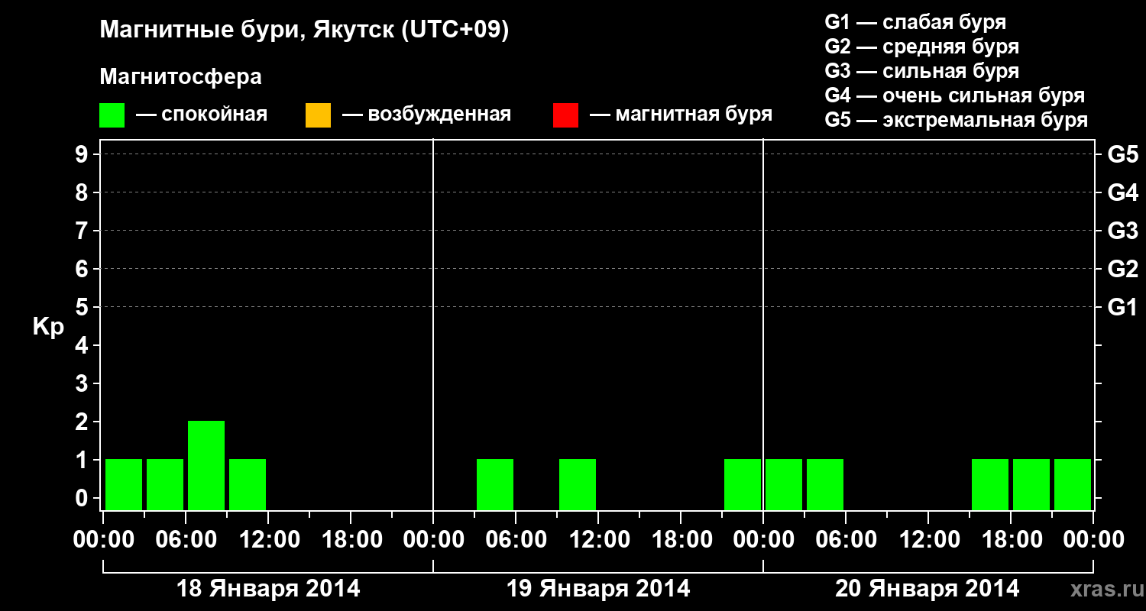Viewport: 1146px width, 611px height.
Task: Click the 'Магнитосфера' legend heading
Action: click(181, 77)
